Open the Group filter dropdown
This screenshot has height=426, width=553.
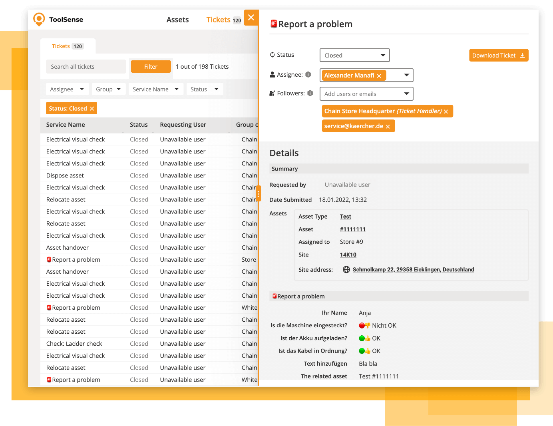108,89
